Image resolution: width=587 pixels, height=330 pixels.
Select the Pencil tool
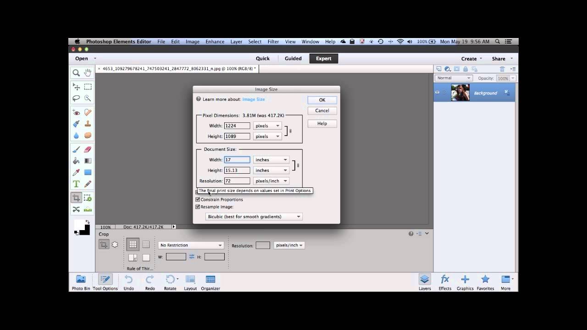tap(88, 184)
